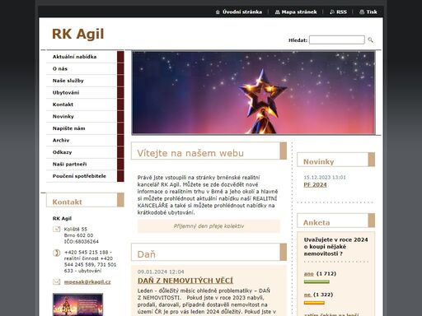Click the address icon beside Koliště 55
Viewport: 422px width, 316px height.
(57, 229)
